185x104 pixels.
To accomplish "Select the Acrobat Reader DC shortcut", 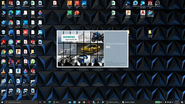I will pos(3,44).
